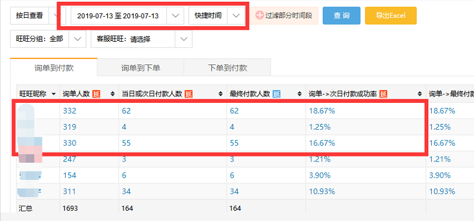Click the red 延 badge next to 询单人数
Screen dimensions: 474x221
pos(96,94)
